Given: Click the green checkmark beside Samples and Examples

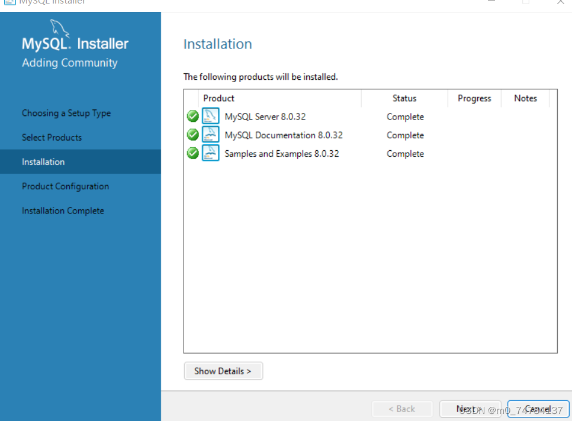Looking at the screenshot, I should click(192, 153).
